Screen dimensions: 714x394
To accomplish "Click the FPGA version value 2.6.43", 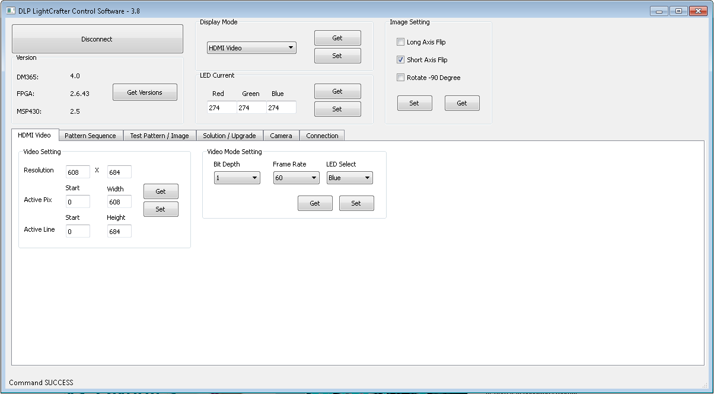I will 79,94.
